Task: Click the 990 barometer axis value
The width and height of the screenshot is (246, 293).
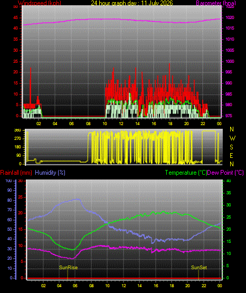Action: (x=229, y=83)
